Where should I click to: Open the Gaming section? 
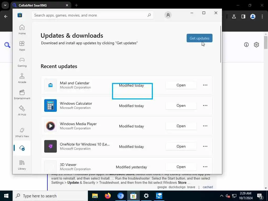tap(22, 62)
